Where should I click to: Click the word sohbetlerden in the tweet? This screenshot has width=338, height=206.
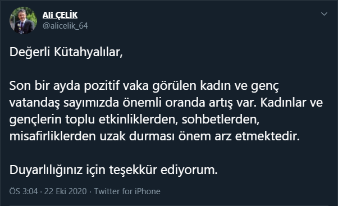[221, 120]
